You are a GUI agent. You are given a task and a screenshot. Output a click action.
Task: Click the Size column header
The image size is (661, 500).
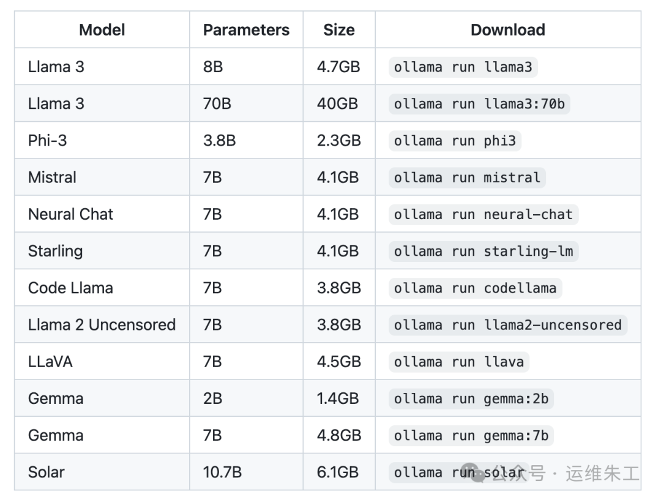click(339, 30)
